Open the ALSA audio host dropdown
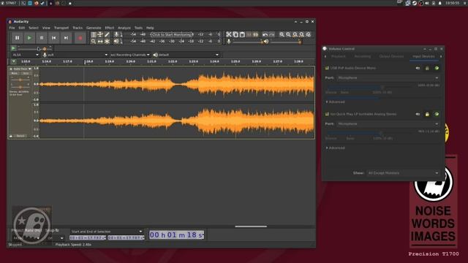Viewport: 468px width, 263px height. click(26, 55)
